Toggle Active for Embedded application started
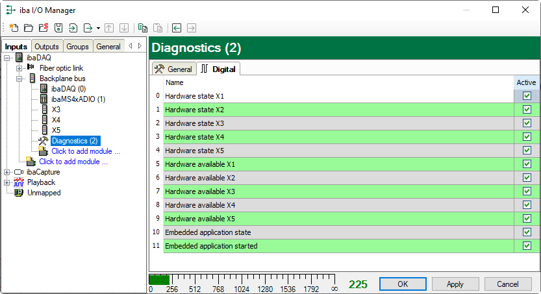Image resolution: width=541 pixels, height=294 pixels. 527,246
